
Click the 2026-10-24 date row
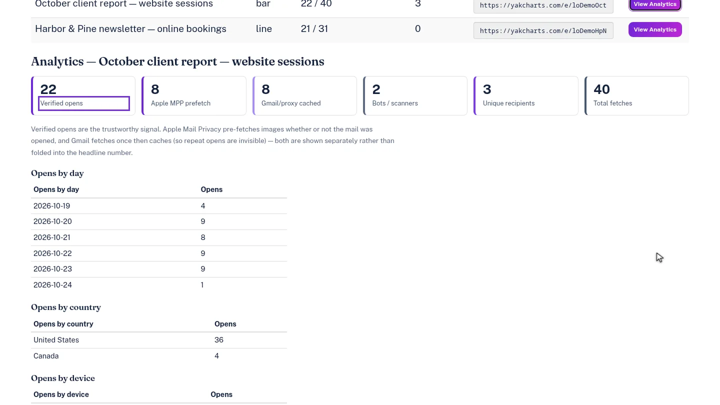click(x=159, y=285)
